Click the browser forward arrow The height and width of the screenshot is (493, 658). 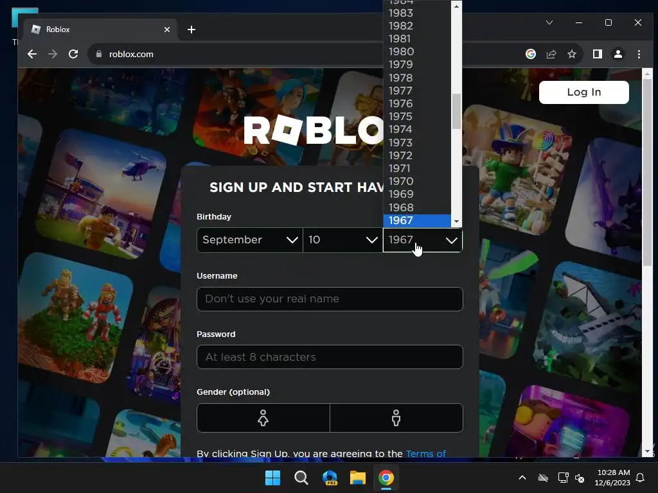(x=53, y=54)
